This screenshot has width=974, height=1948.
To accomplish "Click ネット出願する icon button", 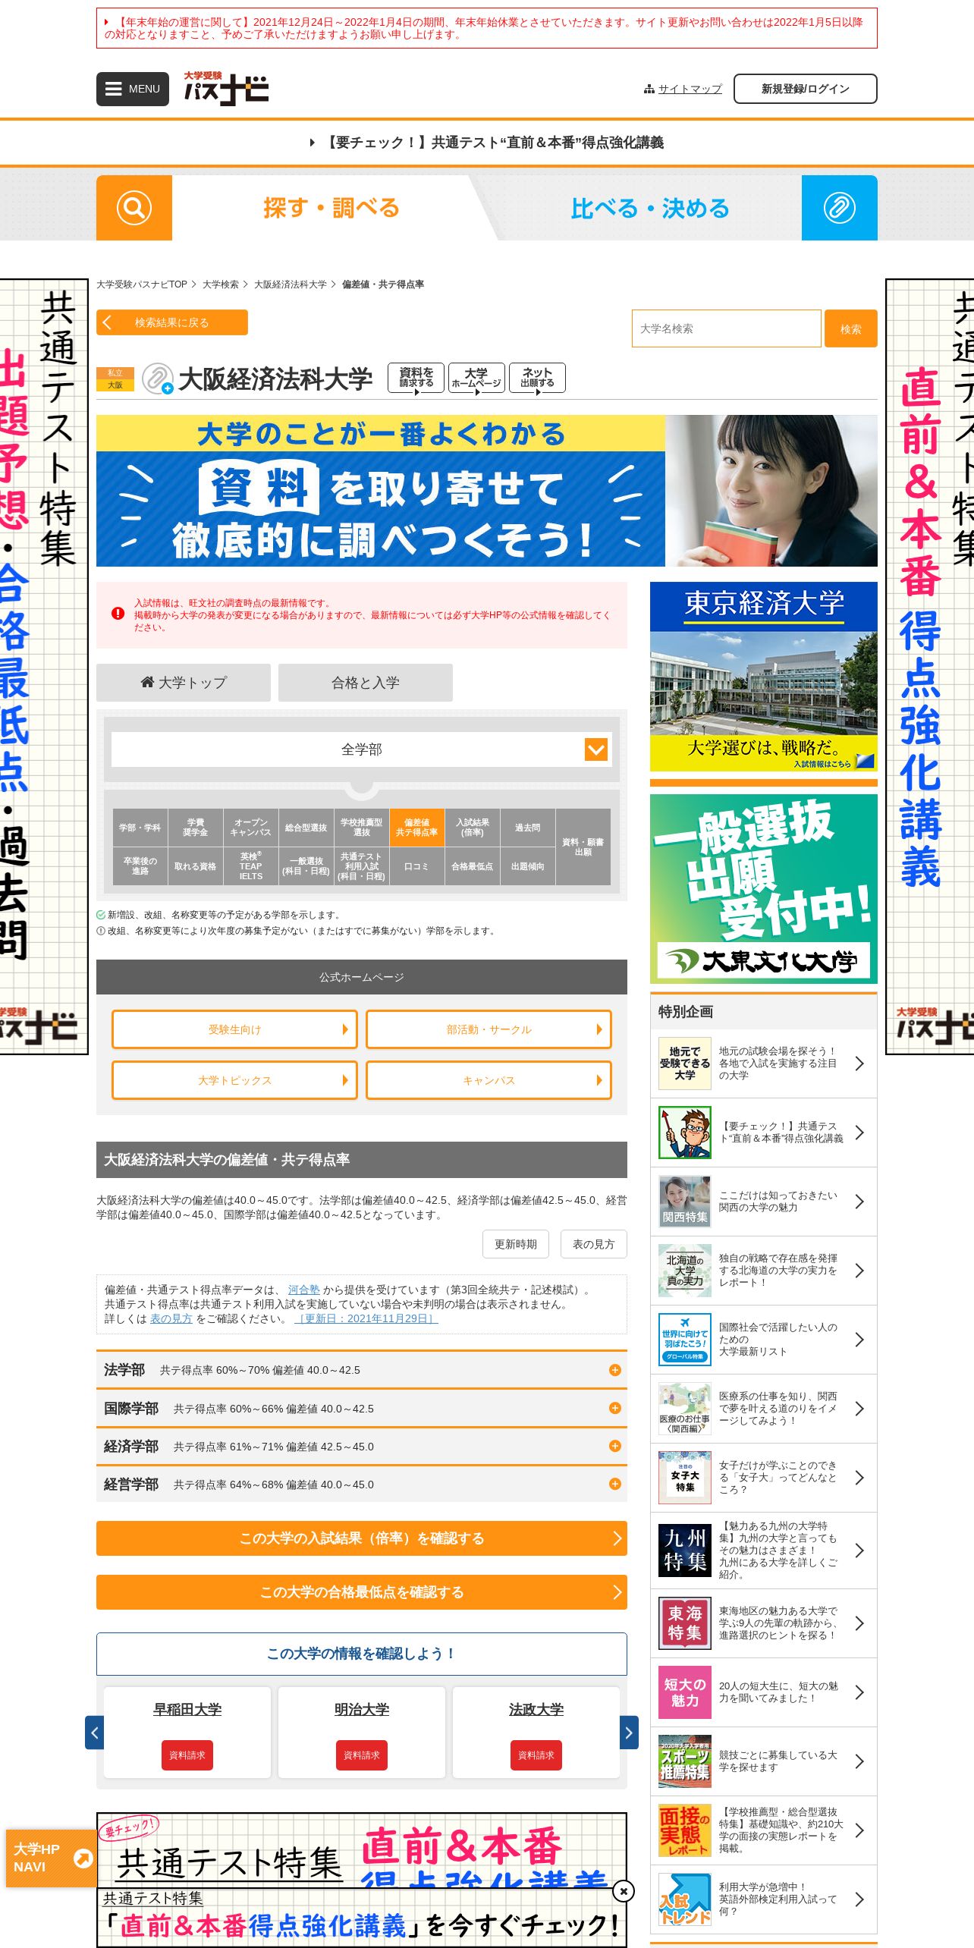I will click(537, 378).
